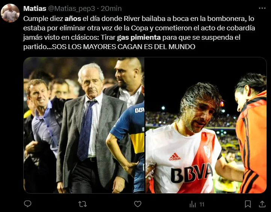The image size is (271, 212).
Task: Click the BBVA sponsor on River jersey
Action: point(192,173)
